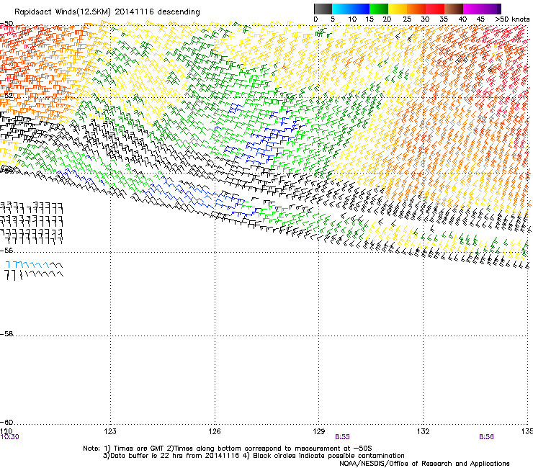Select the cyan 5-10 knots legend color

(341, 9)
